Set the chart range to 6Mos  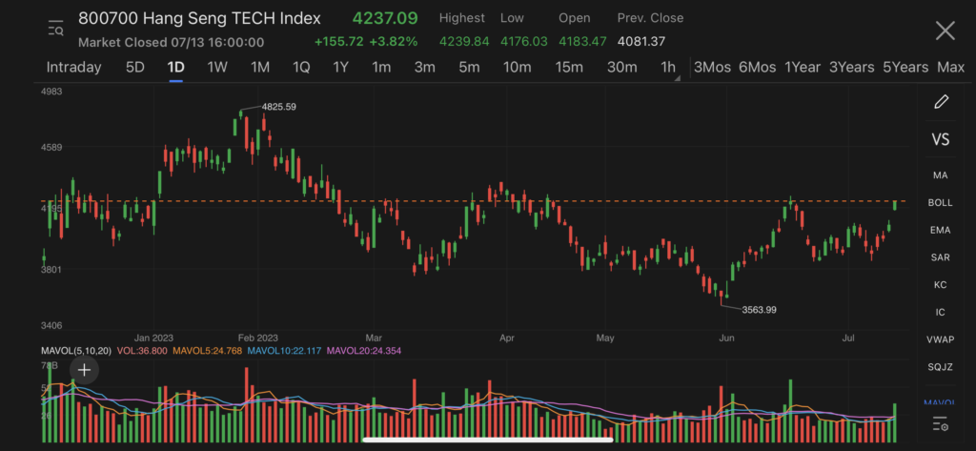(757, 68)
